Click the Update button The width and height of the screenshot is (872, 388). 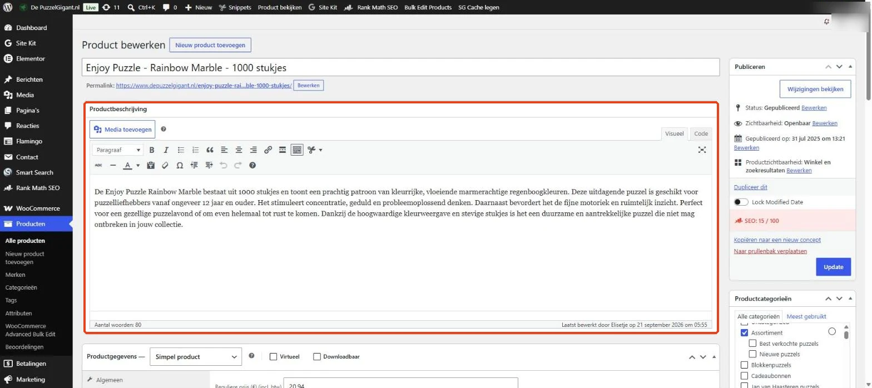coord(834,267)
